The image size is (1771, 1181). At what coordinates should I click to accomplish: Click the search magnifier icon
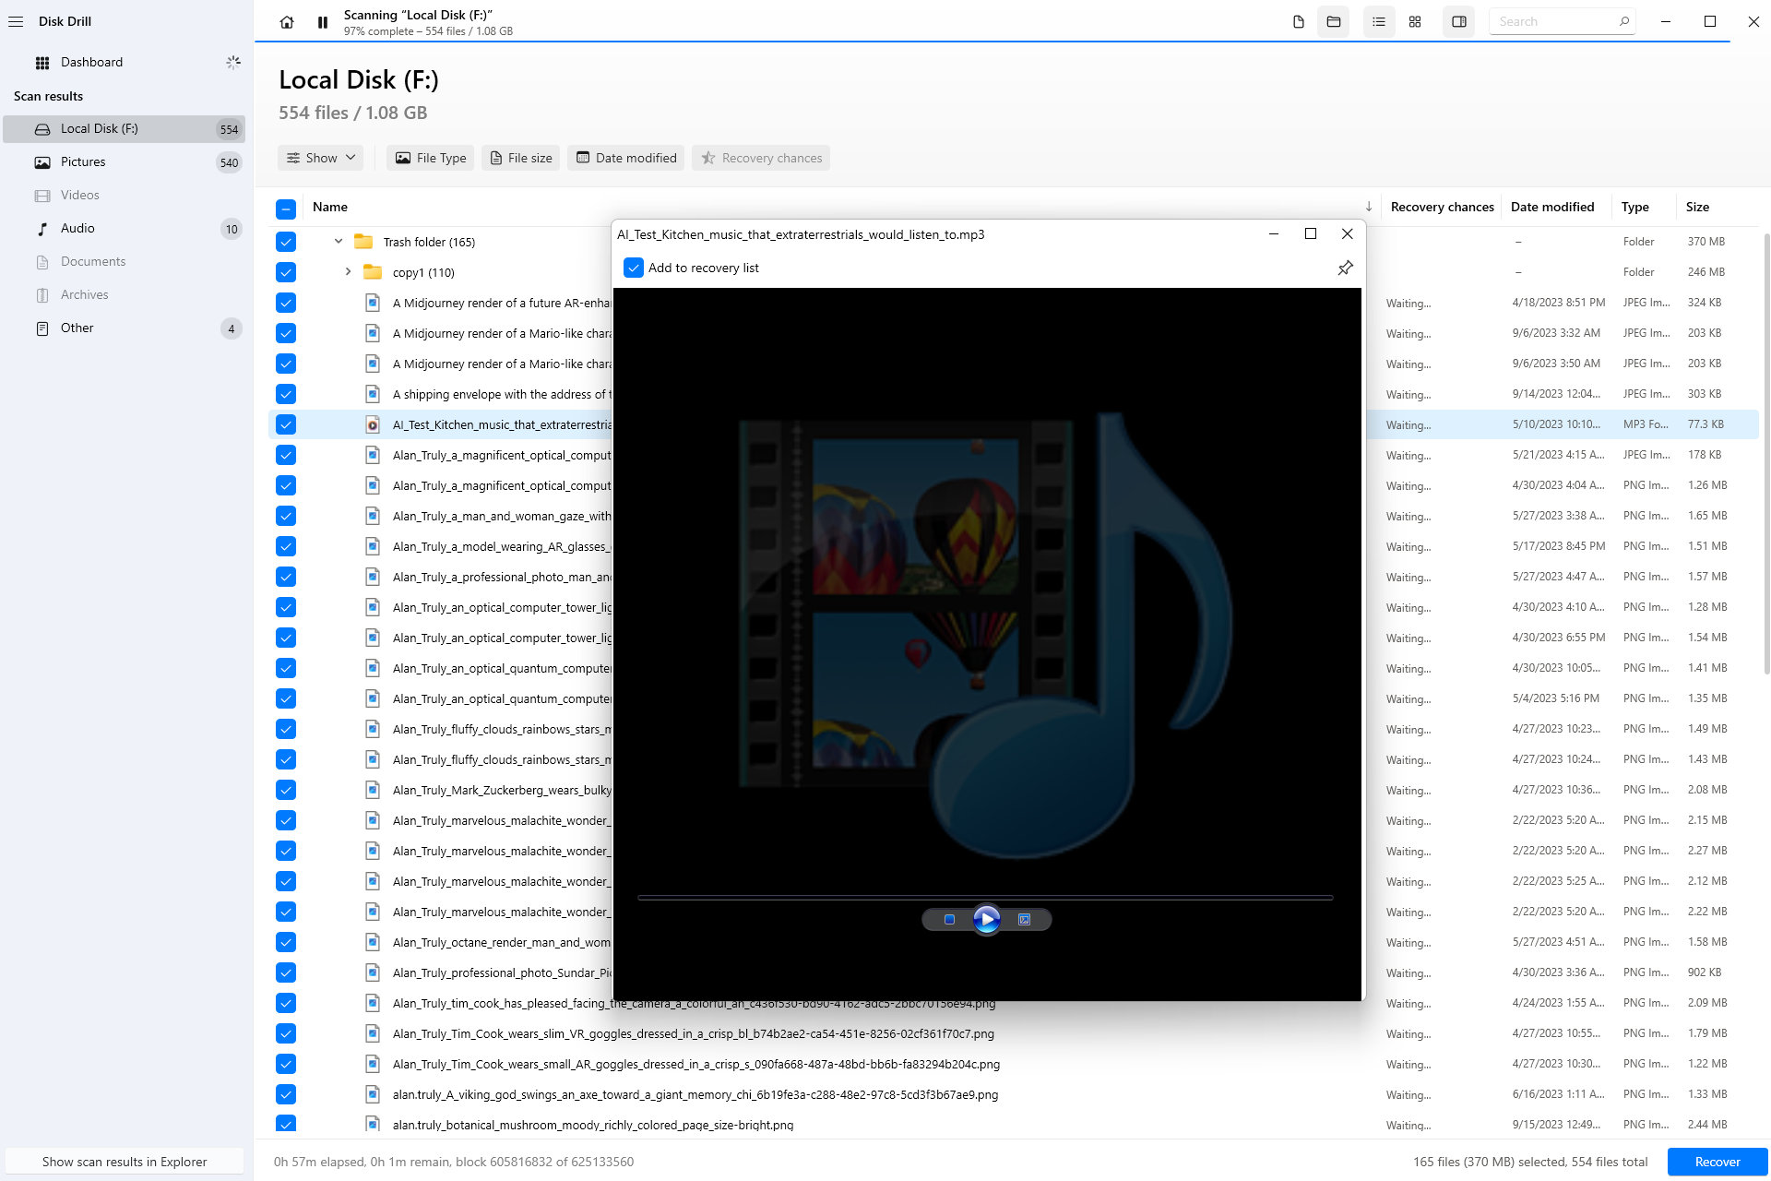[x=1624, y=21]
